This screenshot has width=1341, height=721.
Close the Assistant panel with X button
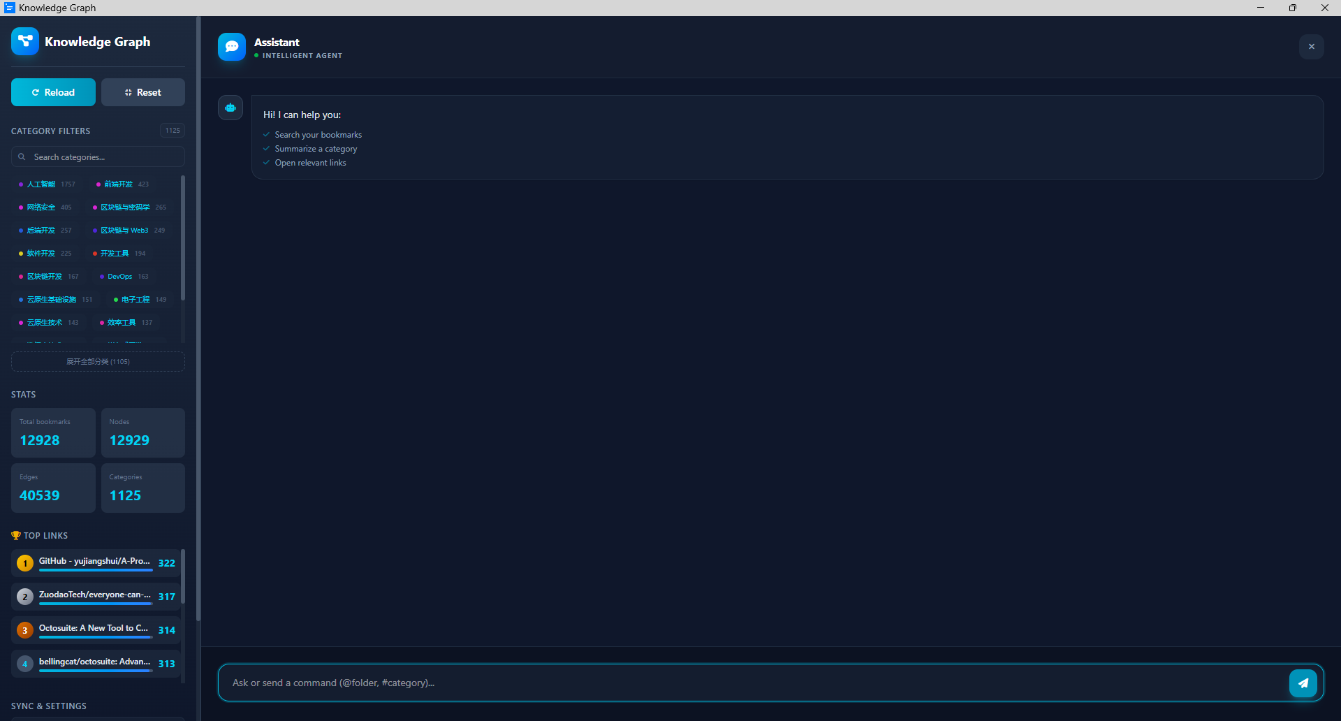(1312, 47)
